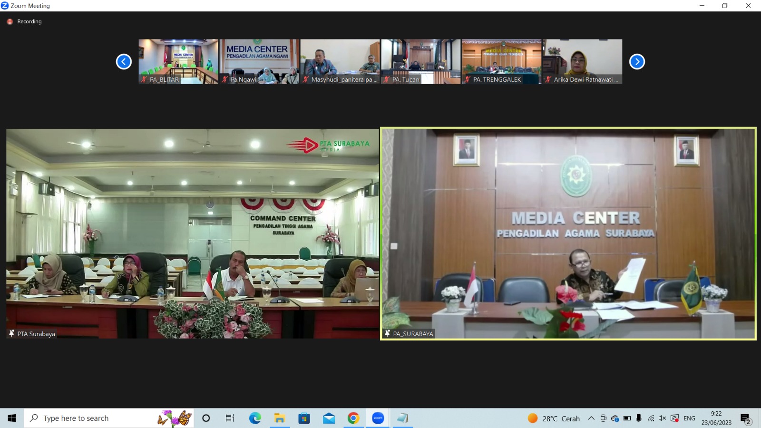Select the Masyhudi_panitera participant thumbnail
Screen dimensions: 761x428
340,61
